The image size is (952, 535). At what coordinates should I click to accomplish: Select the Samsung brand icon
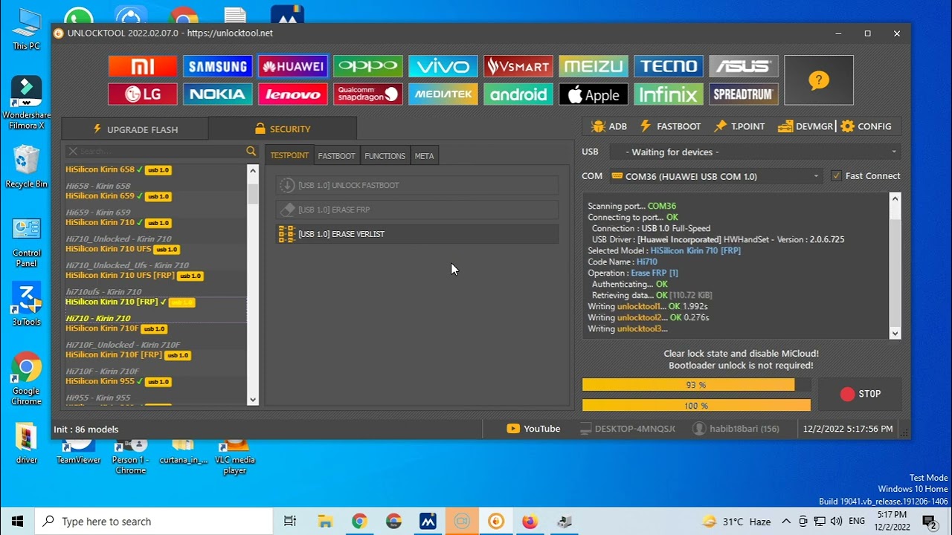(x=218, y=67)
